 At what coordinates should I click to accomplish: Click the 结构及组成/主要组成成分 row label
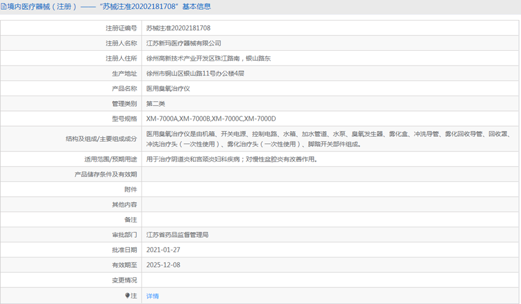[x=101, y=139]
